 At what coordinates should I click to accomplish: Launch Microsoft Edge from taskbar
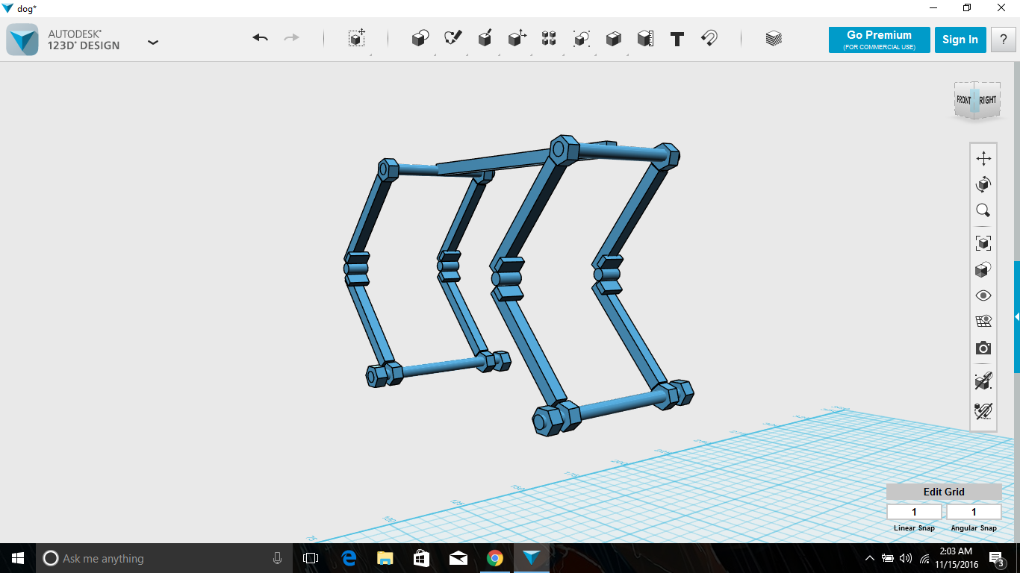point(349,558)
